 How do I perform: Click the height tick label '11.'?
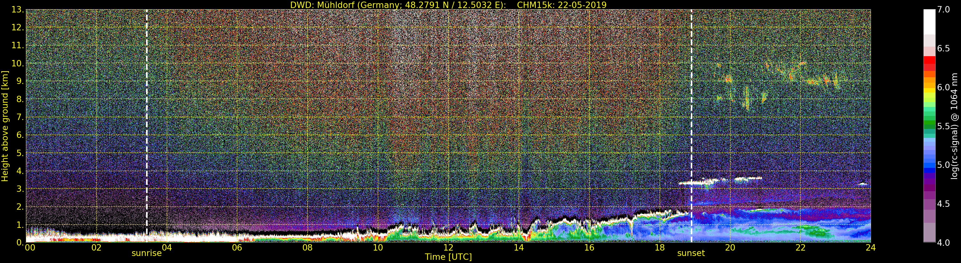[x=18, y=45]
